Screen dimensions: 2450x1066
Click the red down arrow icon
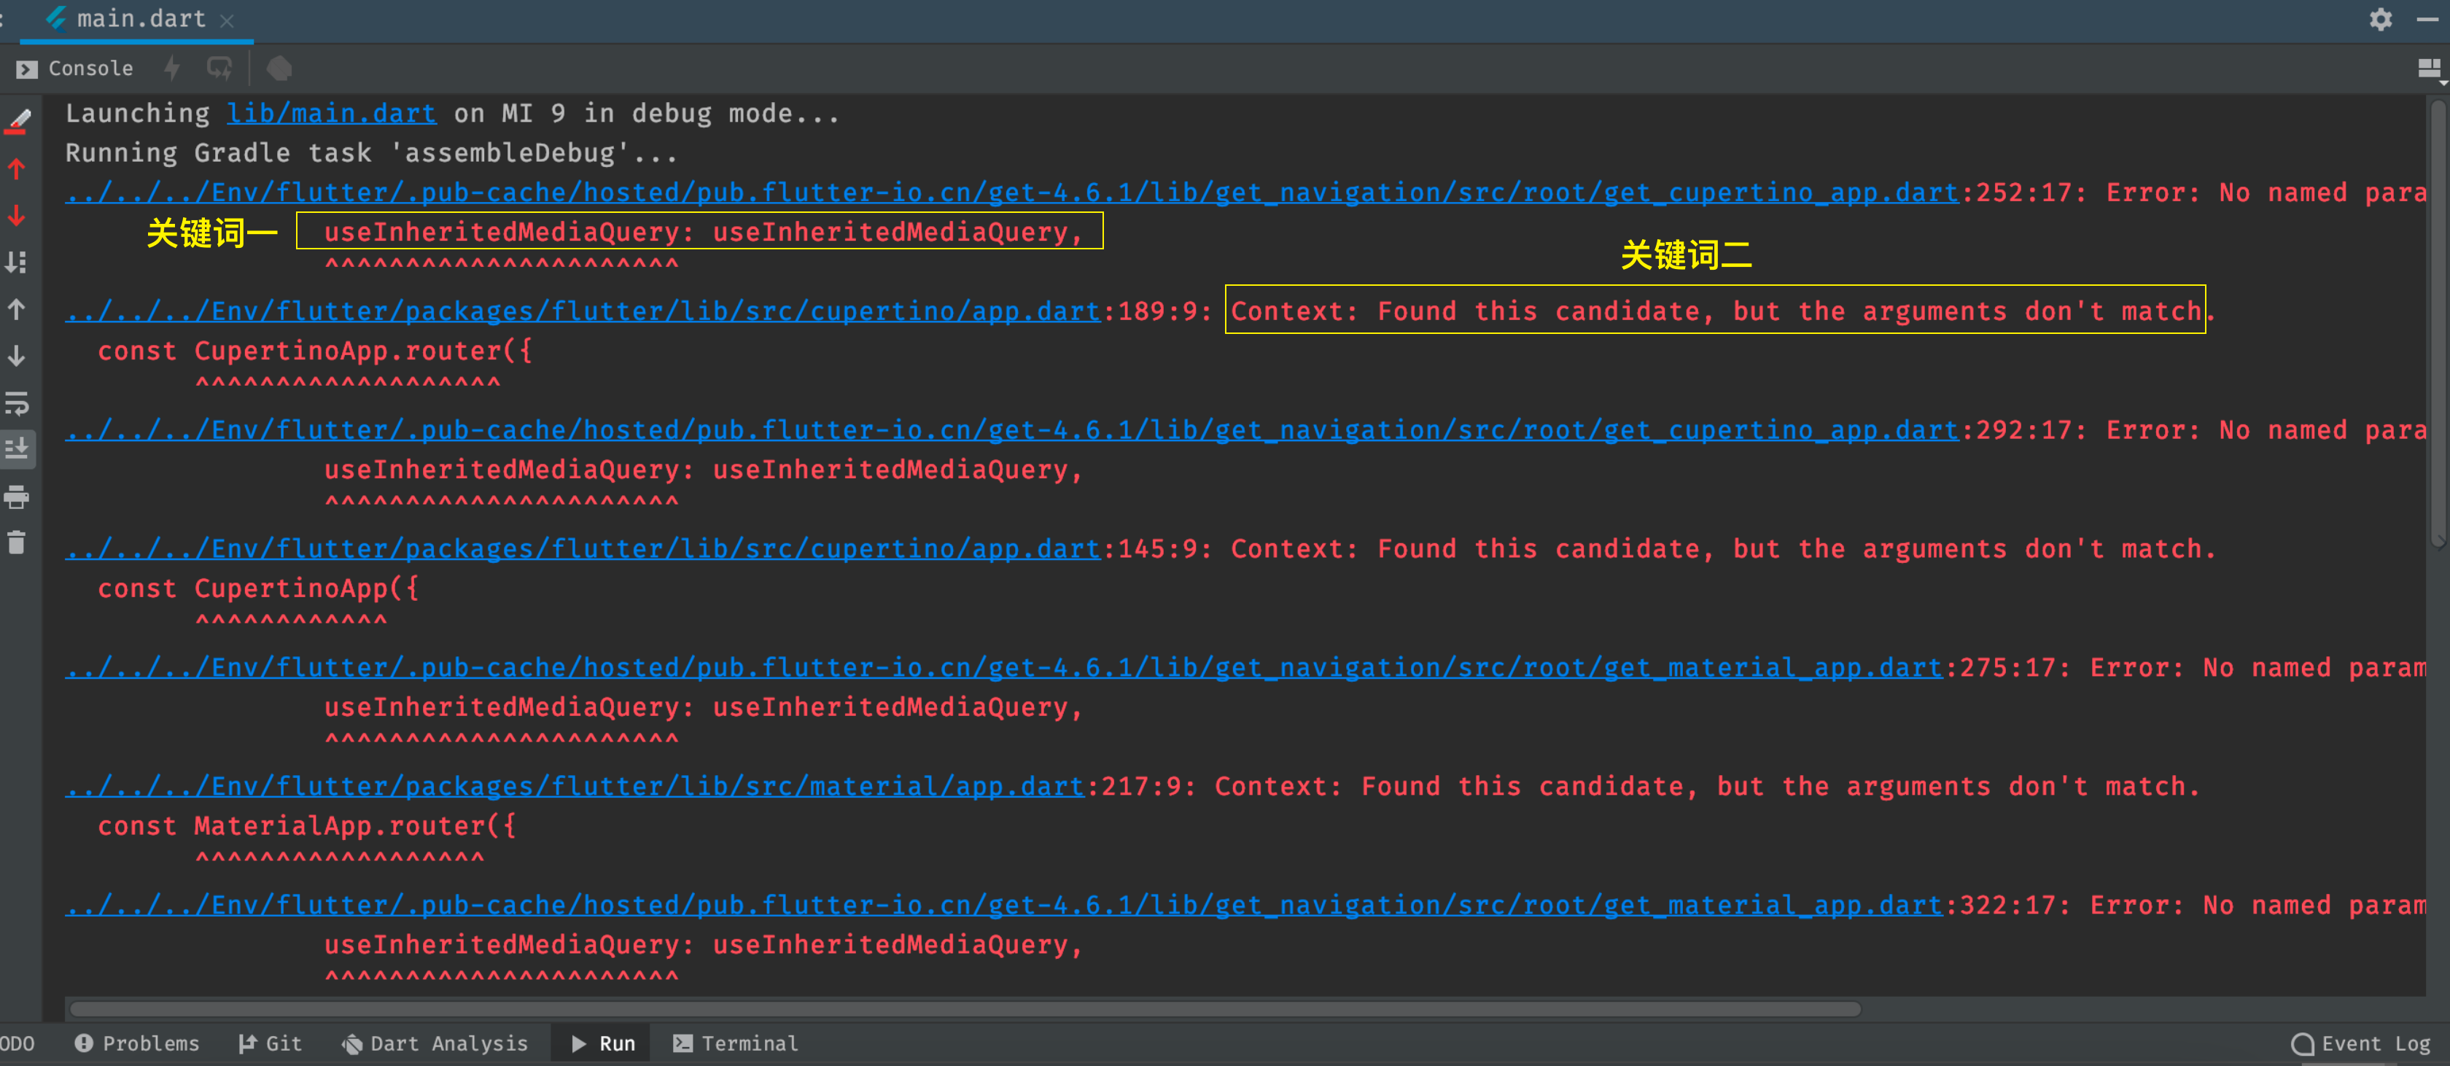[x=17, y=216]
